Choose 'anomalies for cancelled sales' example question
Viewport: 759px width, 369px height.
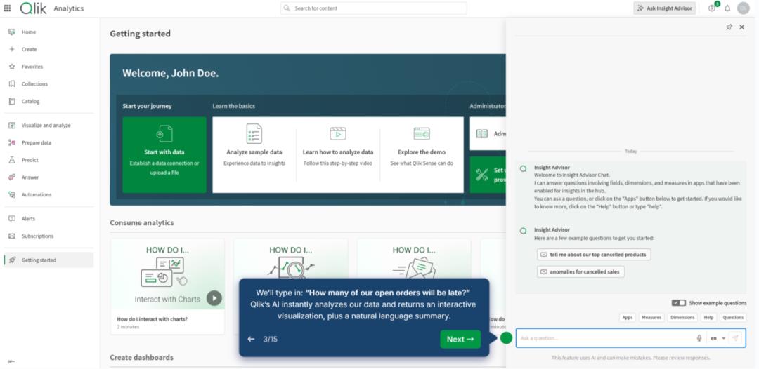tap(580, 271)
